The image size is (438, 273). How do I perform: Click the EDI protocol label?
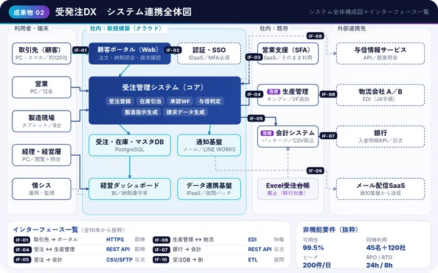253,240
